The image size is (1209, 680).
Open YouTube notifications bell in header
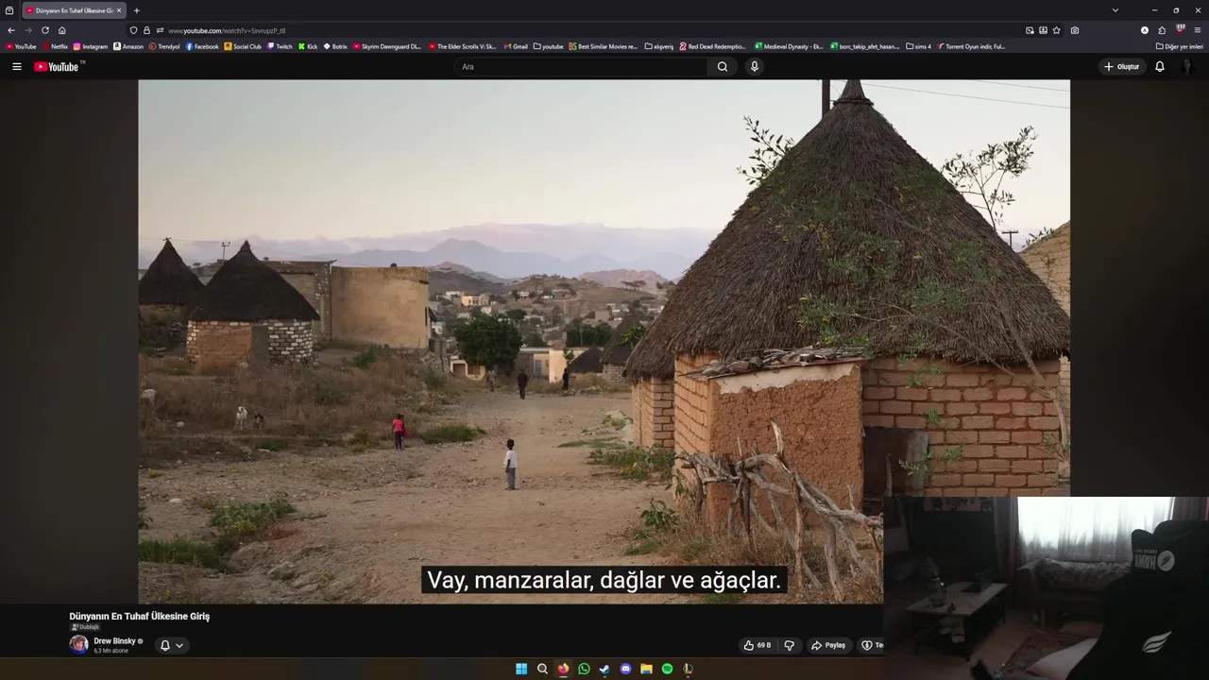[x=1160, y=67]
